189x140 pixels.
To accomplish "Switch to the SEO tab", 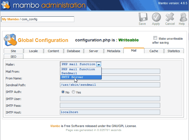I will [x=14, y=56].
